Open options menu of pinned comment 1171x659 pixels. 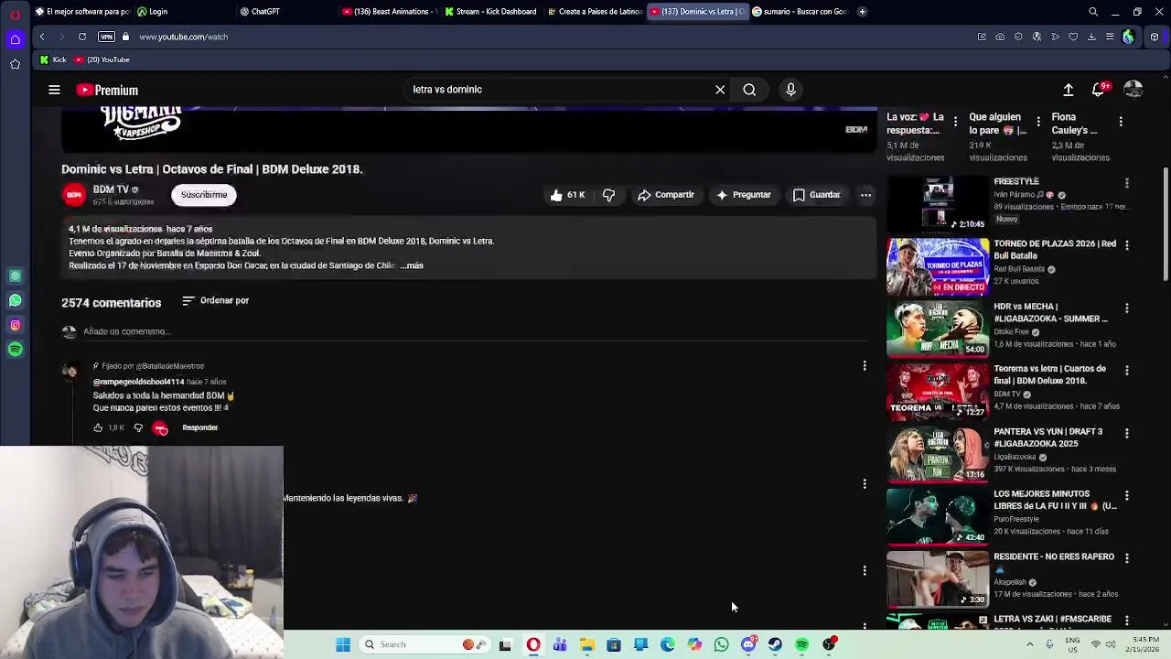click(865, 366)
